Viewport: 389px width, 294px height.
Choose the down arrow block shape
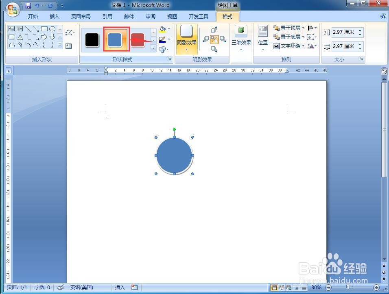(52, 37)
